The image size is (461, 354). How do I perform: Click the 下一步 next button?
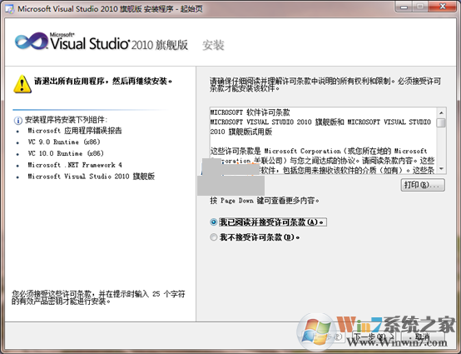tap(374, 337)
